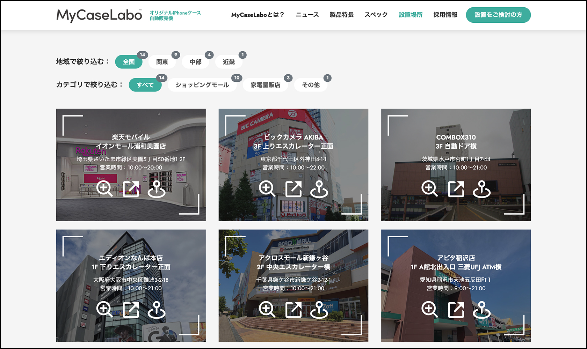The width and height of the screenshot is (587, 349).
Task: Select the その他 category filter
Action: [311, 85]
